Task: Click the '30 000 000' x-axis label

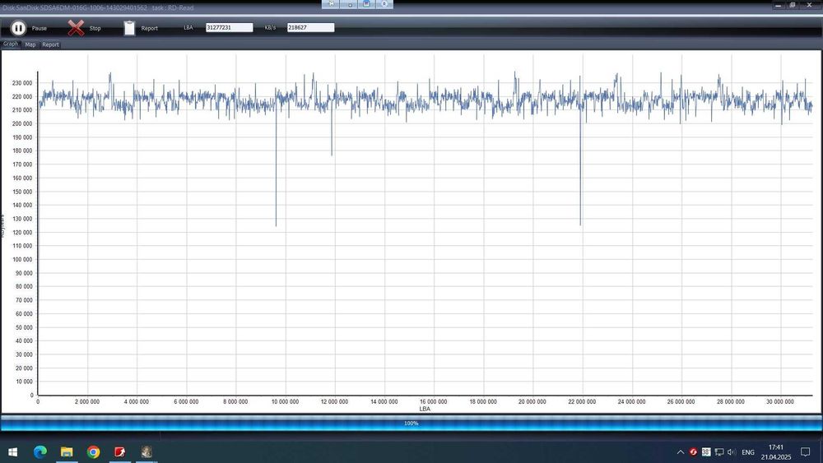Action: [x=780, y=401]
